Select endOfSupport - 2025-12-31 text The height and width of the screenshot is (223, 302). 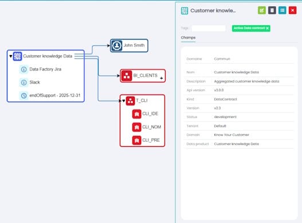[55, 95]
